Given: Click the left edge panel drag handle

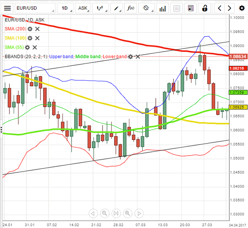Looking at the screenshot, I should (x=1, y=130).
